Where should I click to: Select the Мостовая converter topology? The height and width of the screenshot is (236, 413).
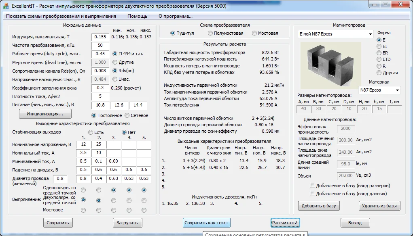click(x=254, y=33)
